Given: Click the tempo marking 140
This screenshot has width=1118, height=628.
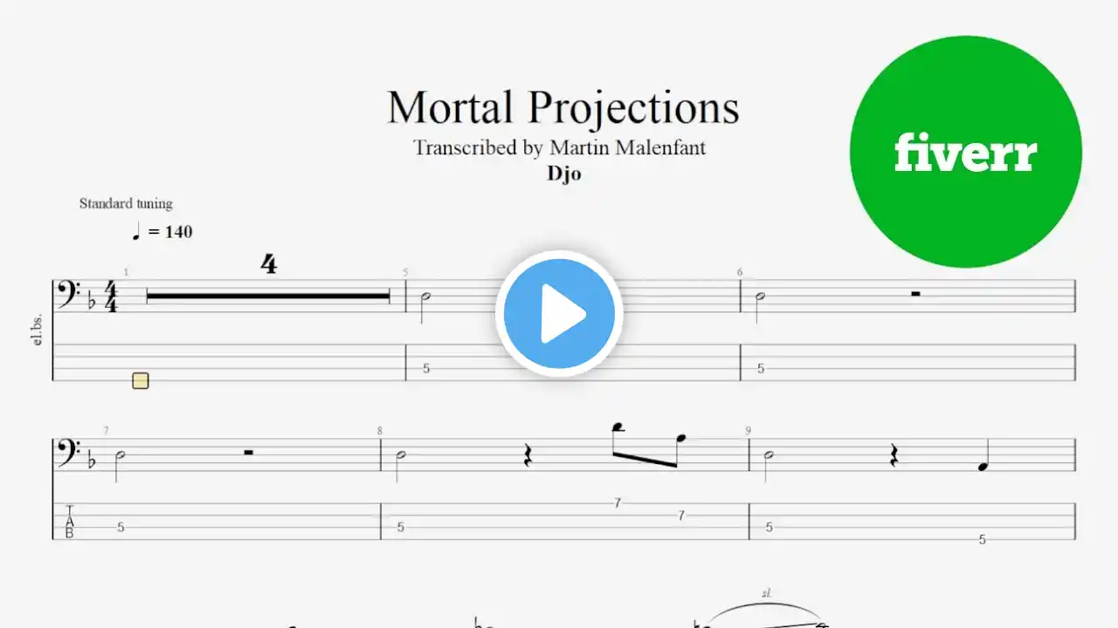Looking at the screenshot, I should click(x=162, y=232).
